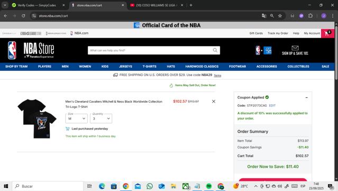
Task: Open KIDS menu
Action: pos(105,66)
